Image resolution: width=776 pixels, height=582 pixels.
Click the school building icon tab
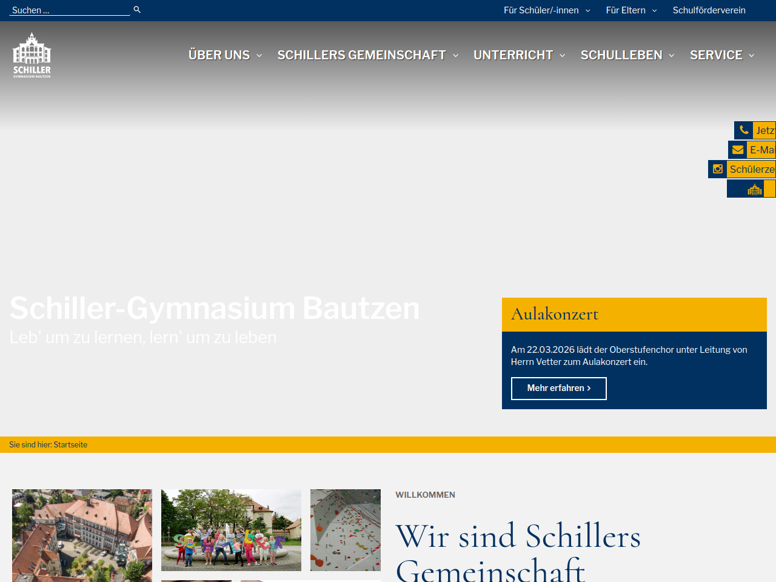pyautogui.click(x=754, y=189)
